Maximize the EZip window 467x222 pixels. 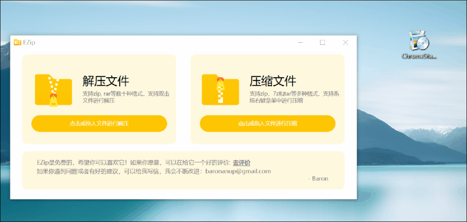(x=322, y=42)
